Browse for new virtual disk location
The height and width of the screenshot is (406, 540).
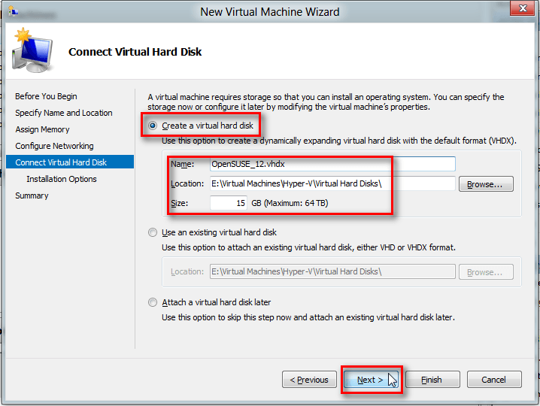click(490, 184)
